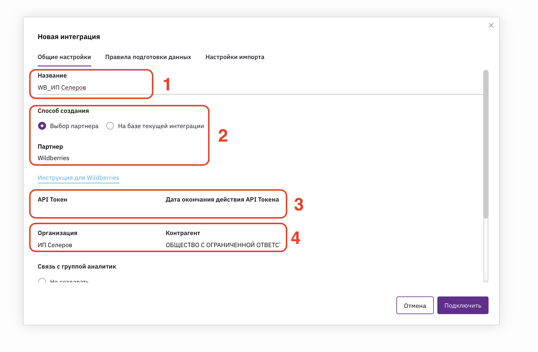Click the Связь с группой аналитик heading
Viewport: 538px width, 352px height.
[77, 266]
